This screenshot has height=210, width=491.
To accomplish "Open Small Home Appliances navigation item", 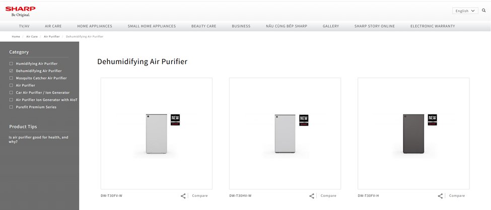I will point(152,26).
